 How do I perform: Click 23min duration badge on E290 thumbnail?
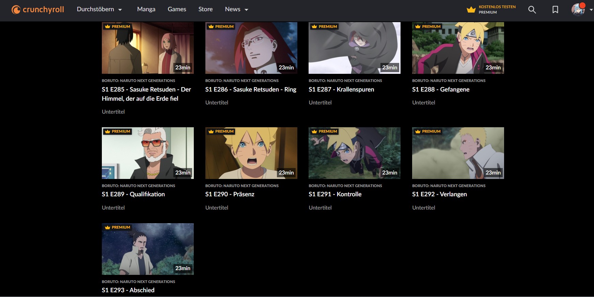click(x=286, y=172)
